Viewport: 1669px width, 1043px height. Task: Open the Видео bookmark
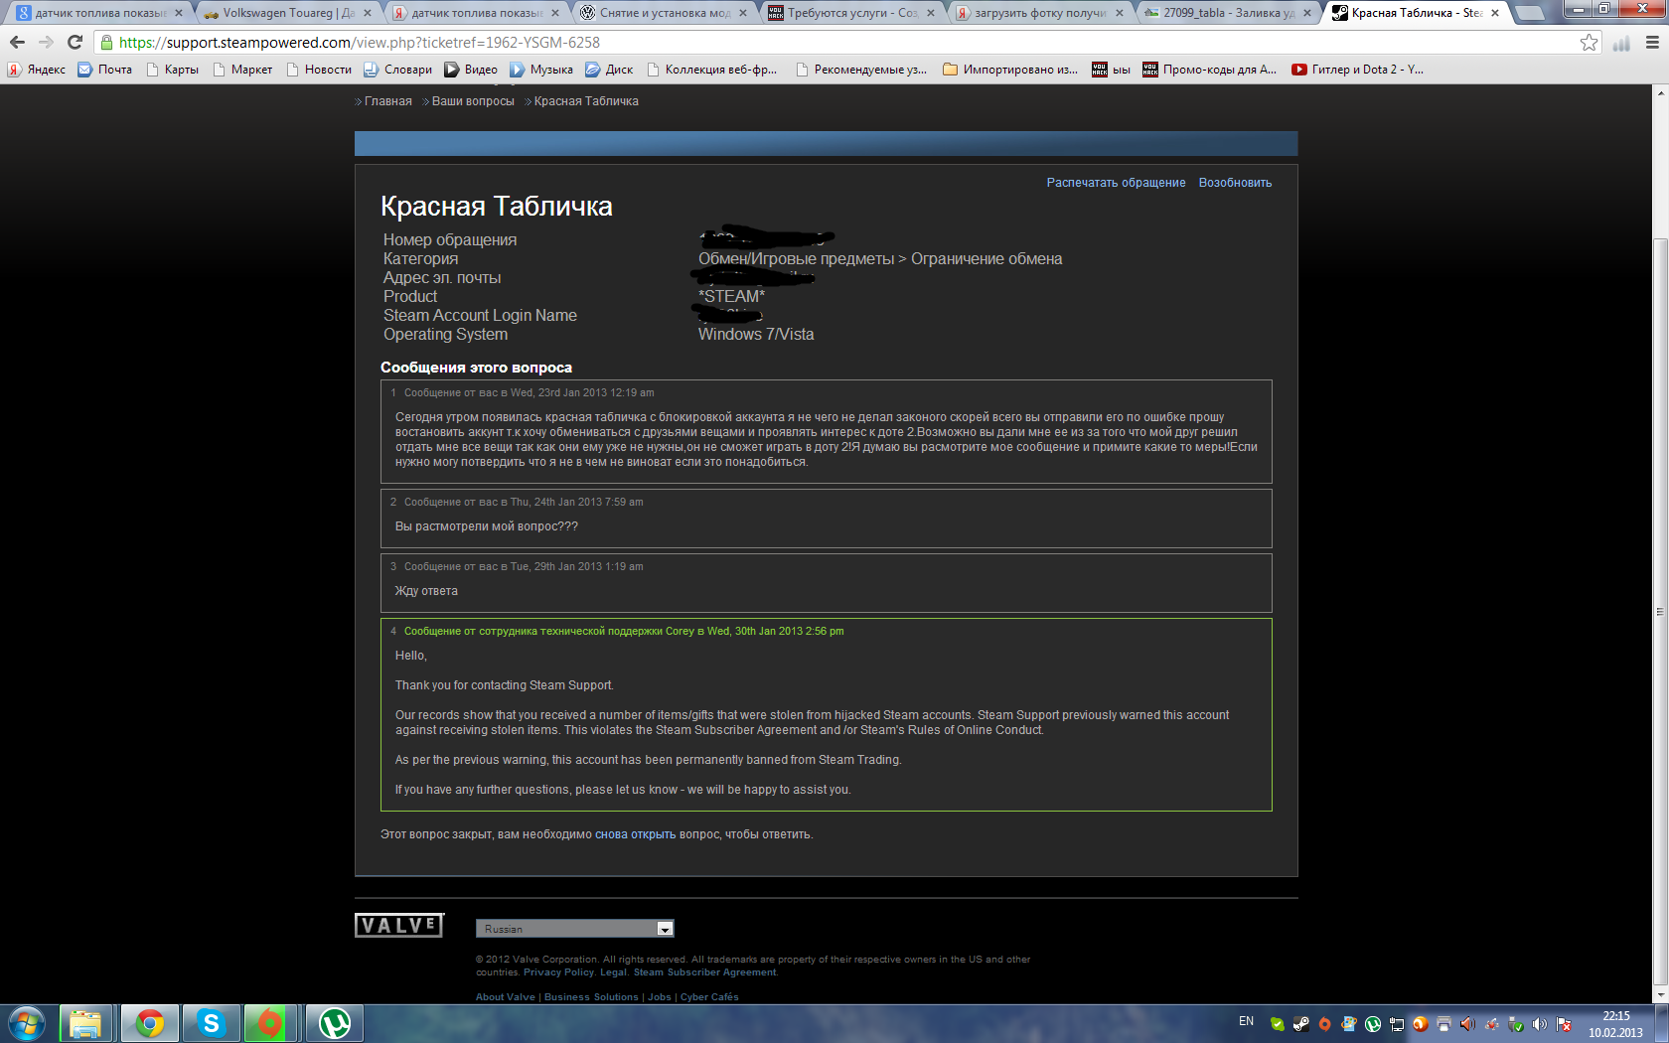pos(471,70)
